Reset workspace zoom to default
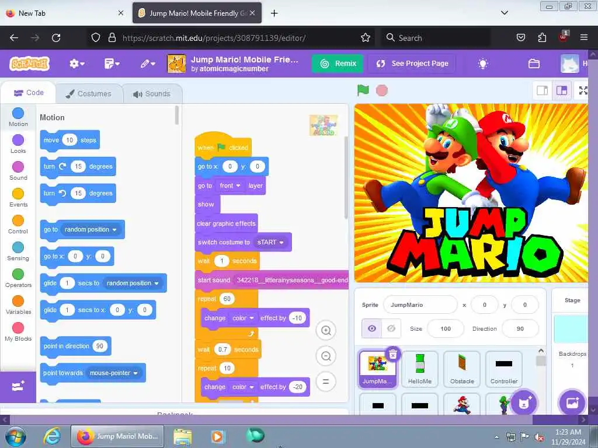This screenshot has width=598, height=448. (x=326, y=381)
